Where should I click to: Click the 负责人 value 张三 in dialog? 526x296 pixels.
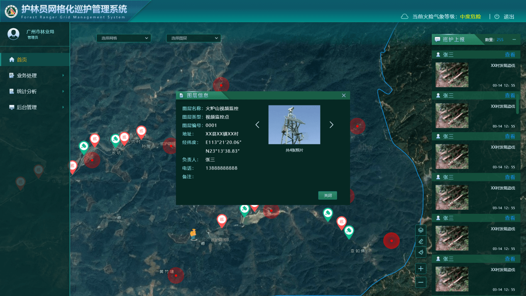[210, 159]
